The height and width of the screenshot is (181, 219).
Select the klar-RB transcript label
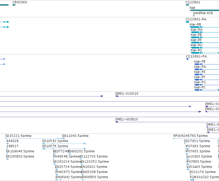(195, 24)
